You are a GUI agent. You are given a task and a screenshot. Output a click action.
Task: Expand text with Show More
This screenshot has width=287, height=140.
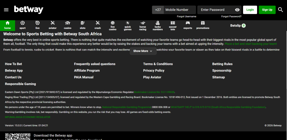click(143, 51)
